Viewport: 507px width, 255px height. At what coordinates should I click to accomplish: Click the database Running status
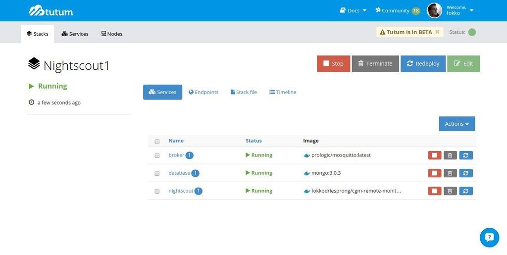click(259, 173)
